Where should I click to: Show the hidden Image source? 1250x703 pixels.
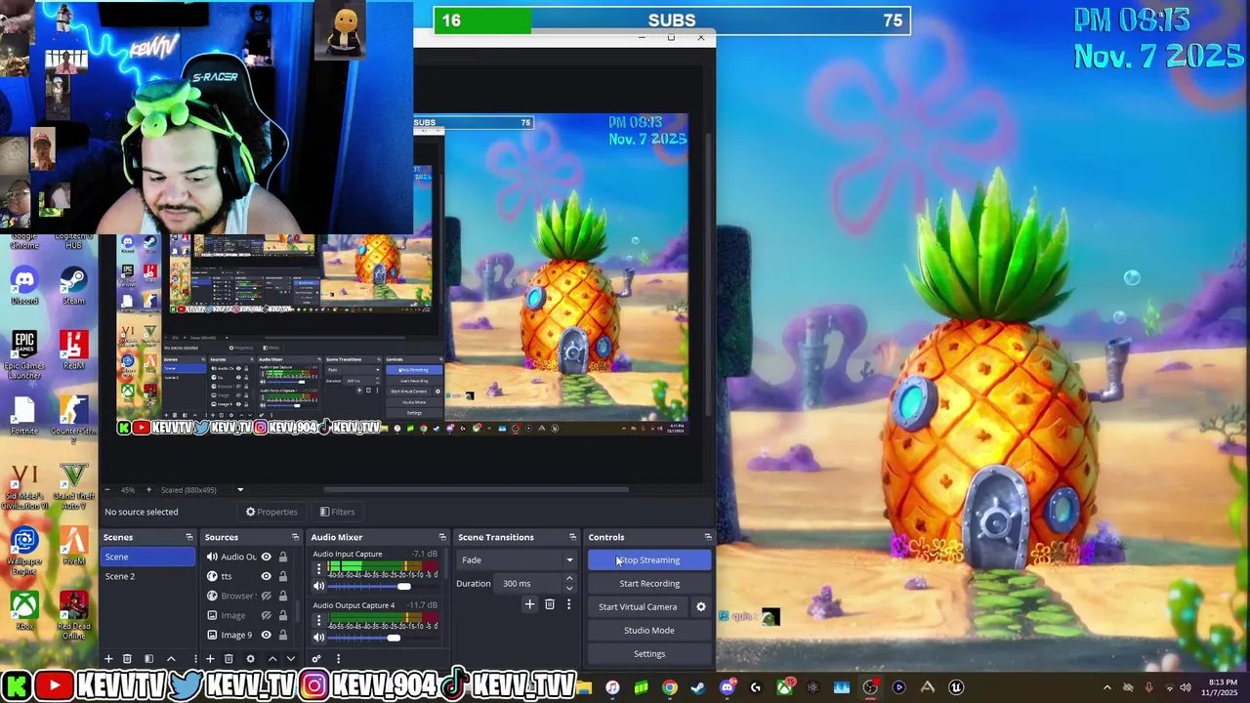click(x=266, y=615)
